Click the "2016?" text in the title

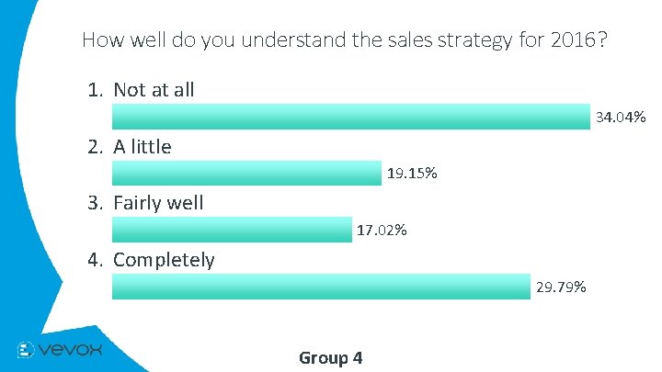[x=579, y=40]
